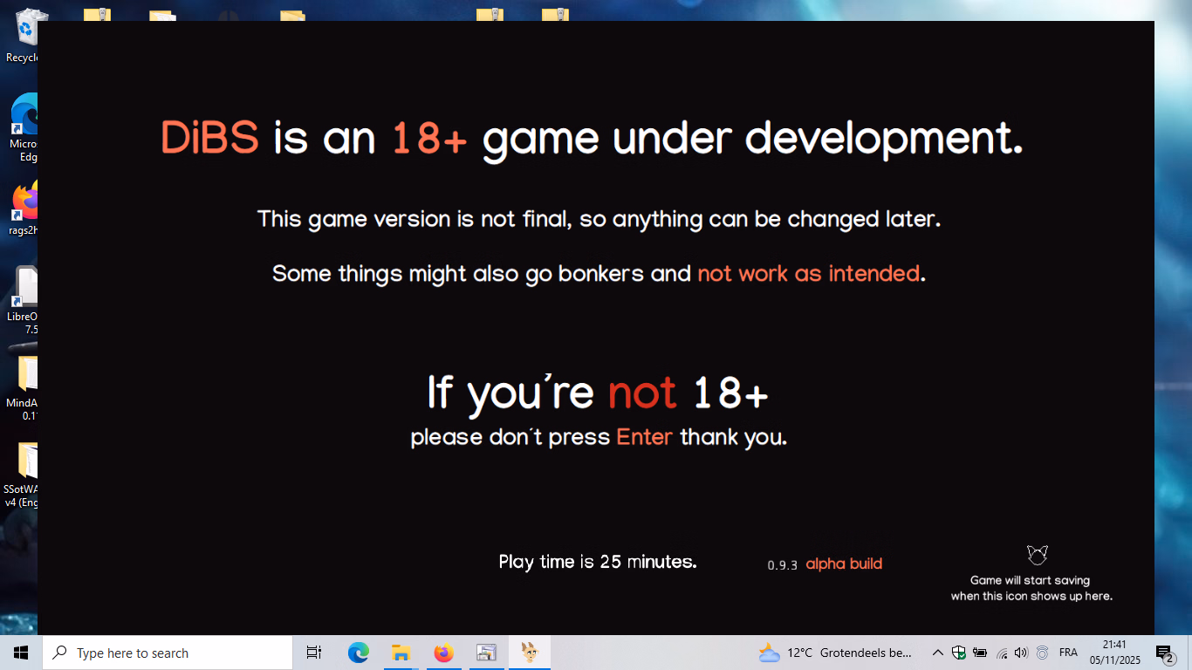This screenshot has height=670, width=1192.
Task: Click the orange 'alpha build' text
Action: tap(844, 564)
